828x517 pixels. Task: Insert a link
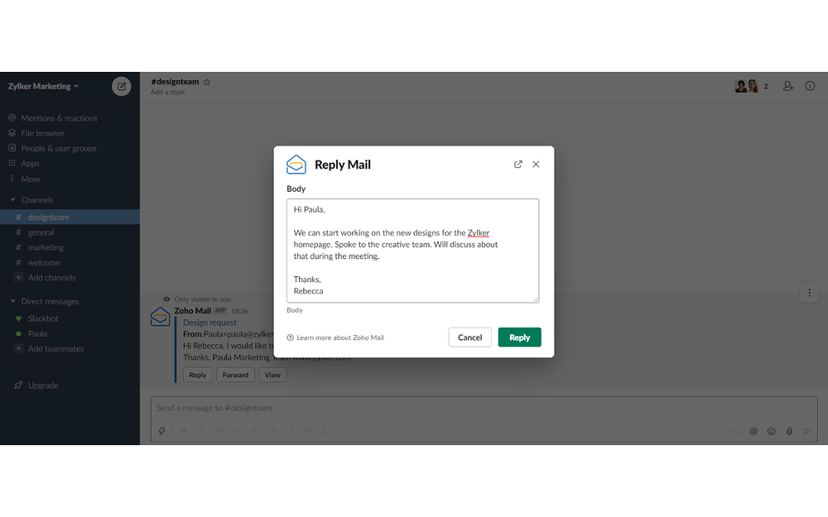254,431
